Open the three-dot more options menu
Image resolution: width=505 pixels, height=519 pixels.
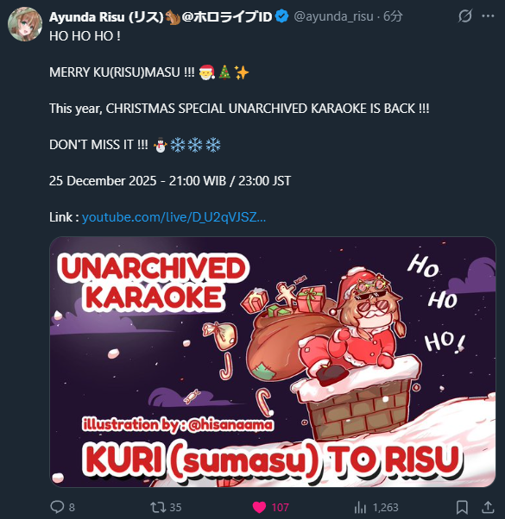coord(488,16)
